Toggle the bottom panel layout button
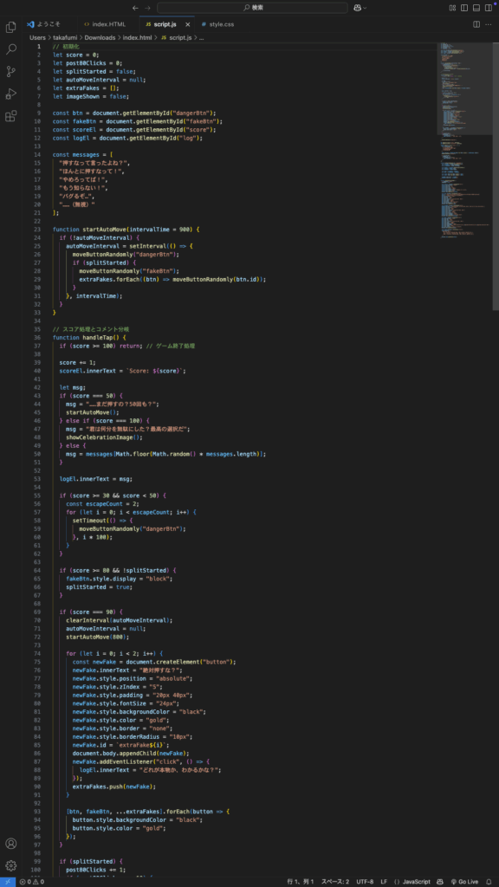 point(476,8)
